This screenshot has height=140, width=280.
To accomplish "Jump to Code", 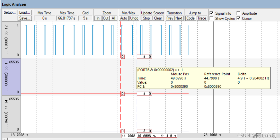I will pos(190,18).
